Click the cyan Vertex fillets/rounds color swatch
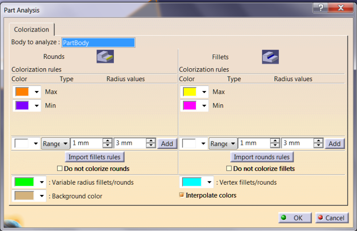This screenshot has width=357, height=231. click(192, 182)
